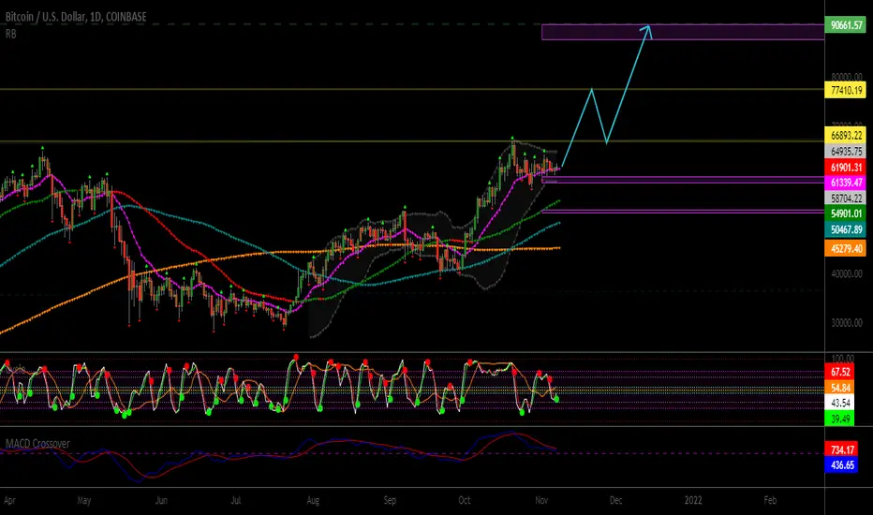The width and height of the screenshot is (873, 515).
Task: Select the white 43.54 oscillator value
Action: (839, 403)
